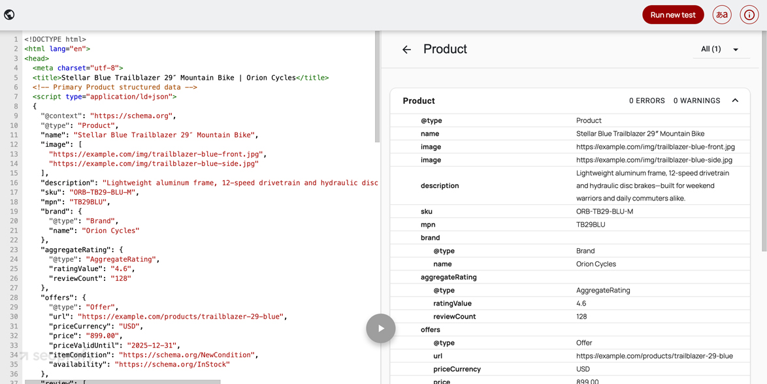Click the products/trailblazer-29-blue url value in results
The image size is (767, 384).
click(x=655, y=356)
